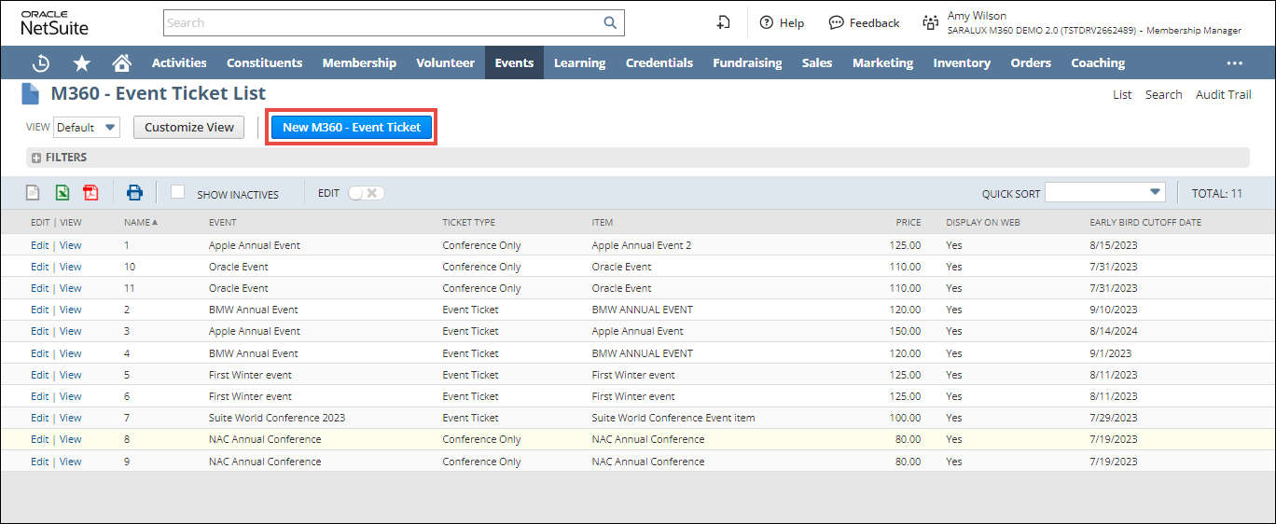This screenshot has height=524, width=1276.
Task: Open the Quick Sort dropdown
Action: pos(1105,193)
